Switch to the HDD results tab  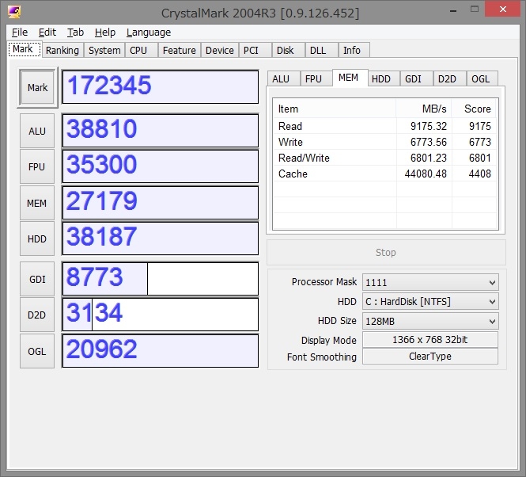tap(381, 78)
